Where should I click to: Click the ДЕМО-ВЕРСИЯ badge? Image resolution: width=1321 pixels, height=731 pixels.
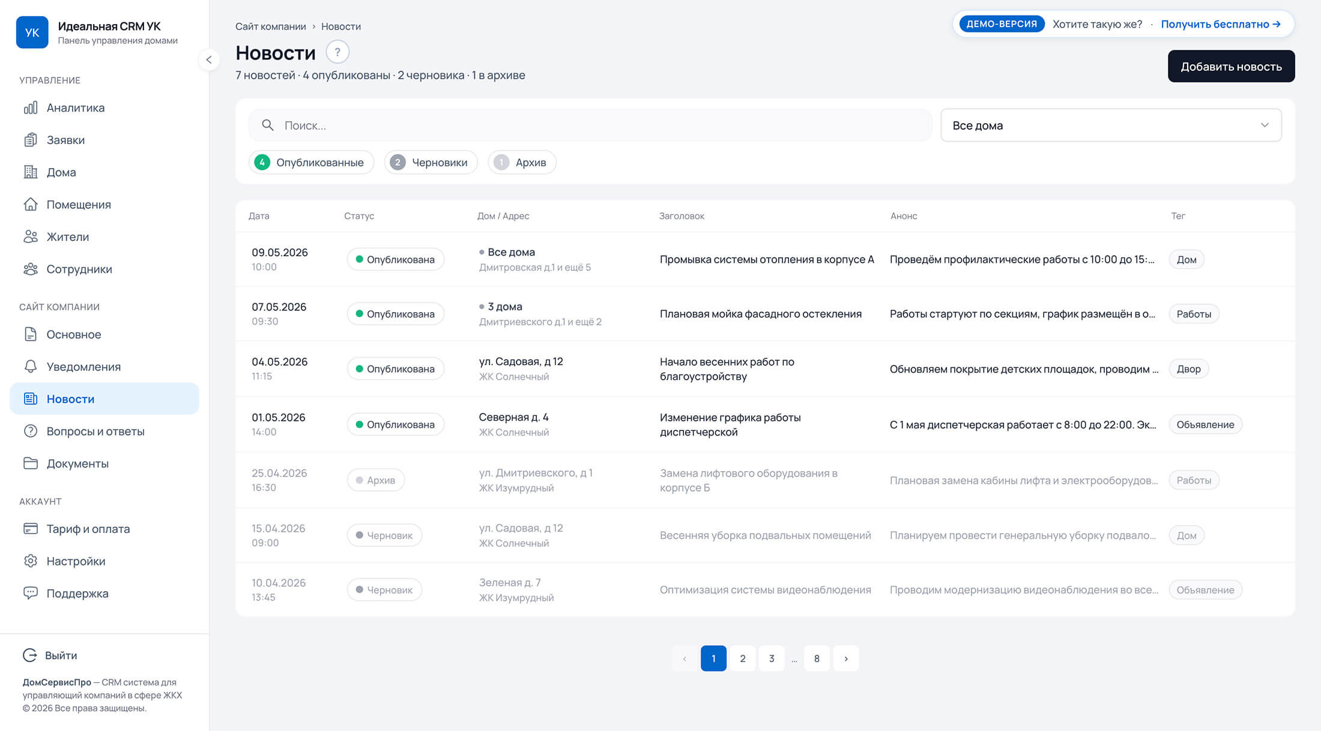1002,24
